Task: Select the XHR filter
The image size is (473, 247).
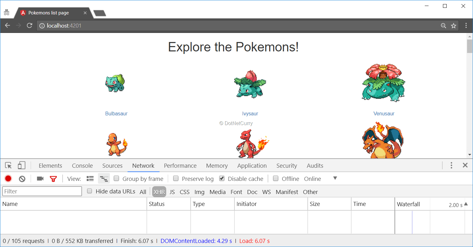Action: (159, 192)
